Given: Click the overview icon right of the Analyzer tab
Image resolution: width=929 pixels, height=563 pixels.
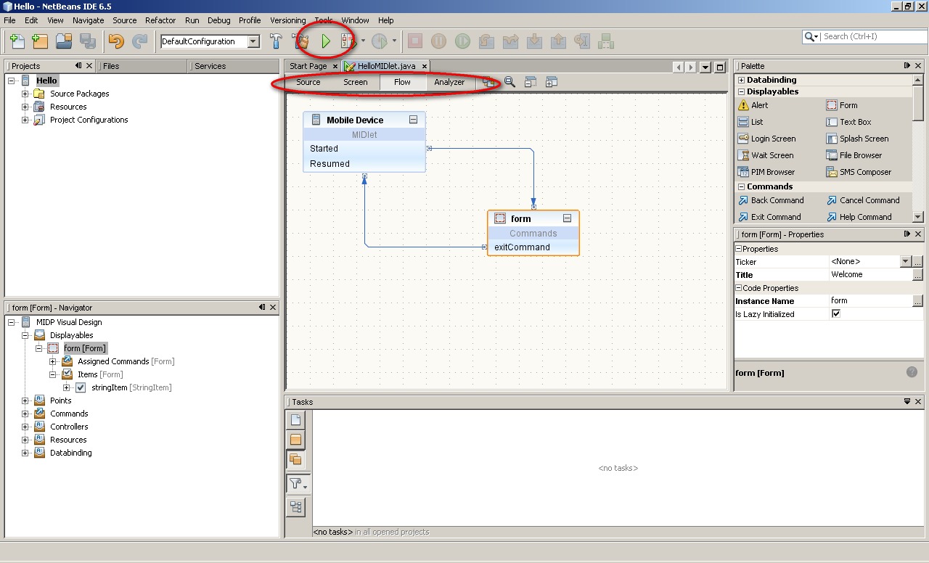Looking at the screenshot, I should point(489,82).
